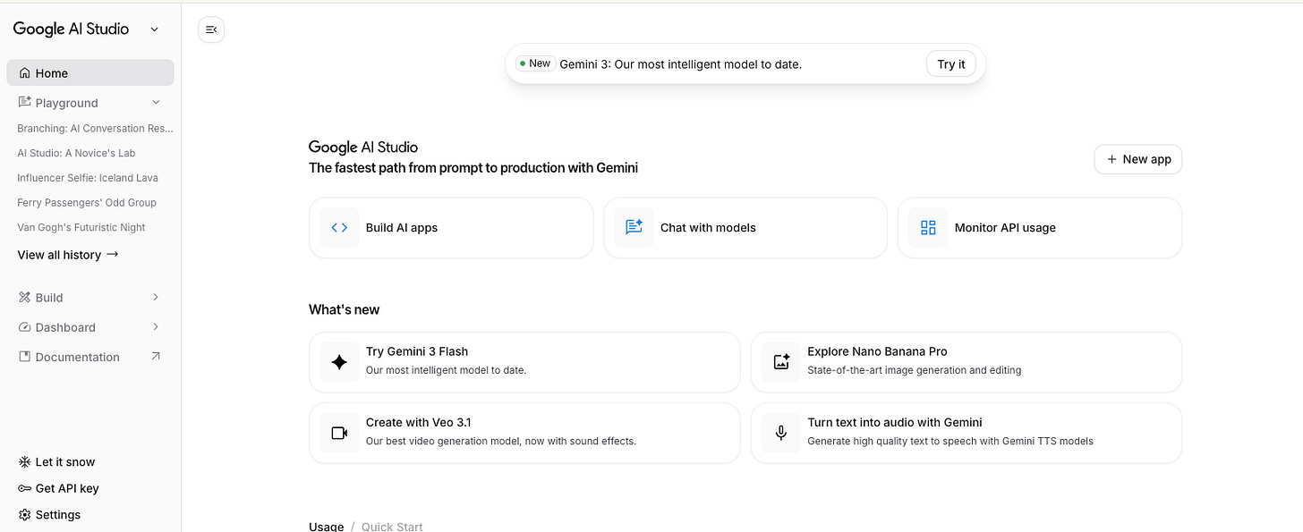The width and height of the screenshot is (1303, 532).
Task: Click the chat sparkle icon on Chat with models
Action: 634,228
